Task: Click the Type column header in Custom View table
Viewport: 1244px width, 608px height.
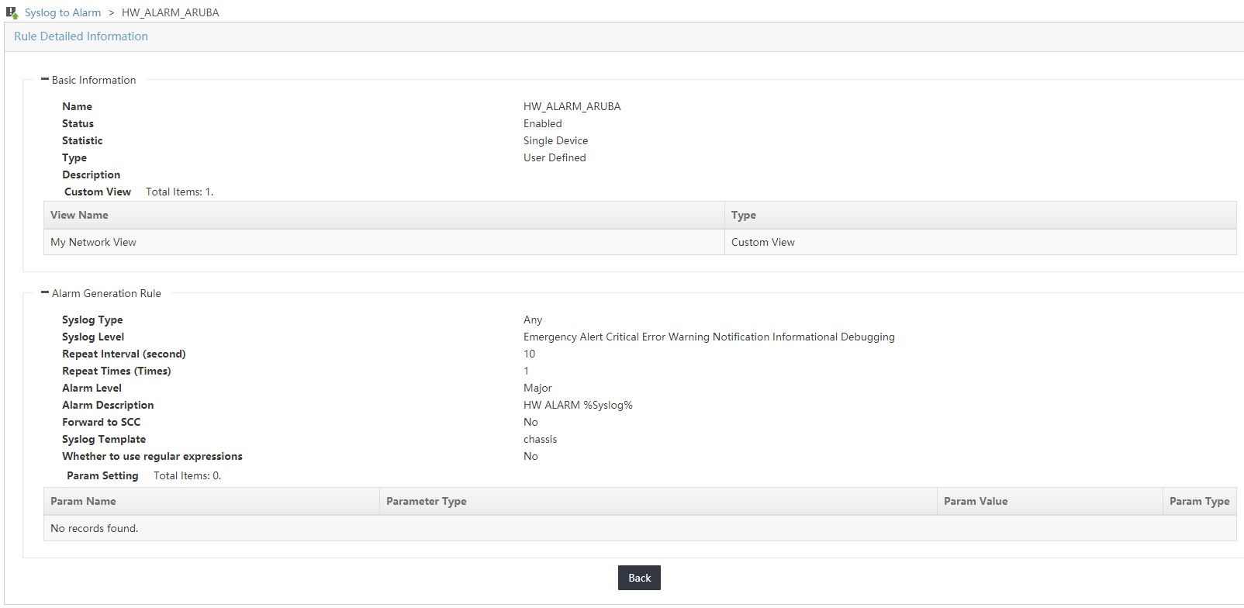Action: (x=743, y=215)
